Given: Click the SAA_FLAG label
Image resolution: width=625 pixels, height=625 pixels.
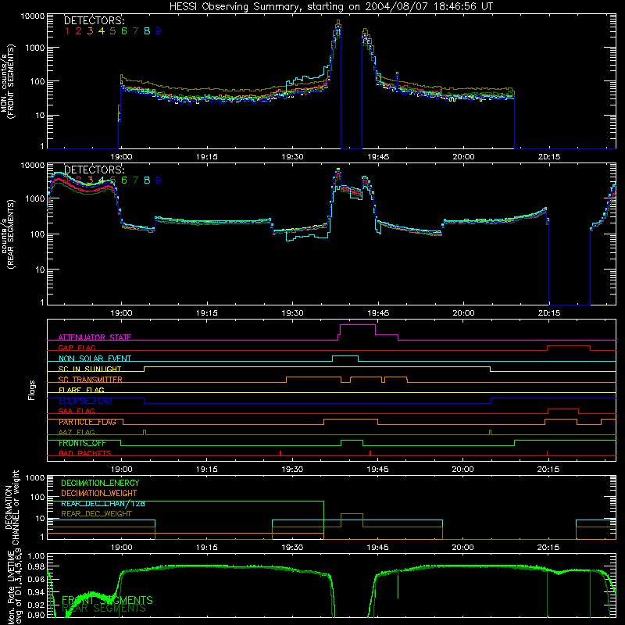Looking at the screenshot, I should coord(77,412).
